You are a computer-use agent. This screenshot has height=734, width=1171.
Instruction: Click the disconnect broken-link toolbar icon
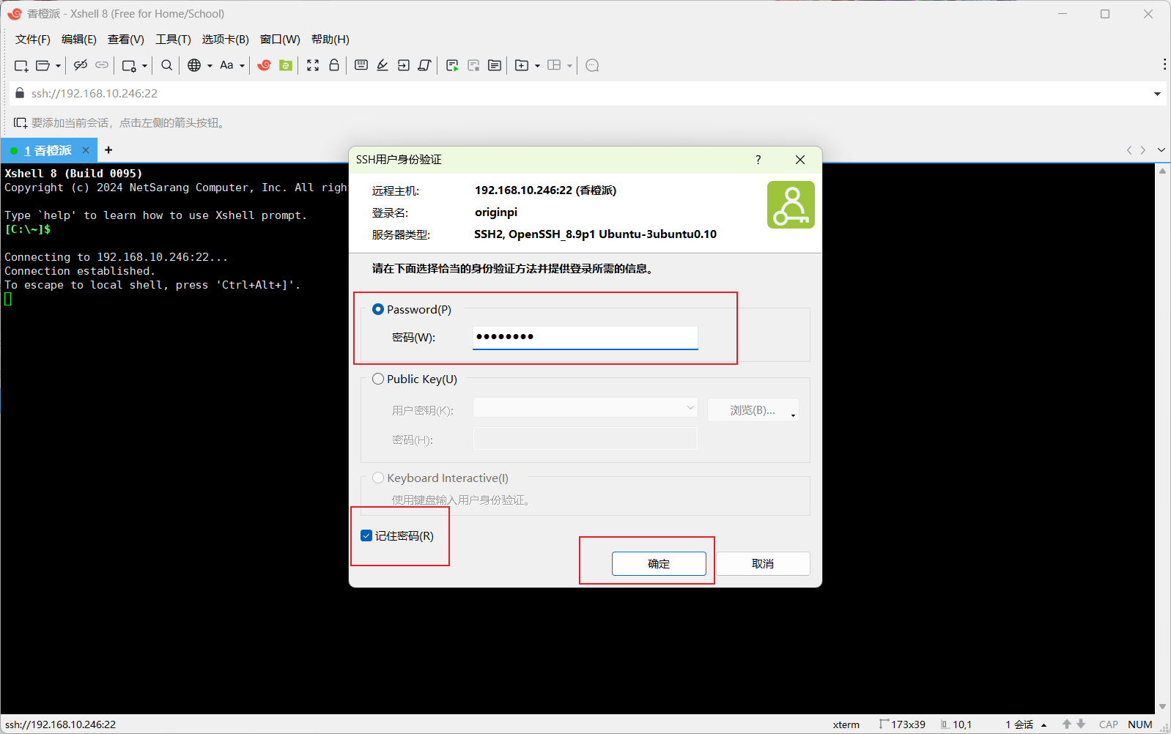pos(81,65)
